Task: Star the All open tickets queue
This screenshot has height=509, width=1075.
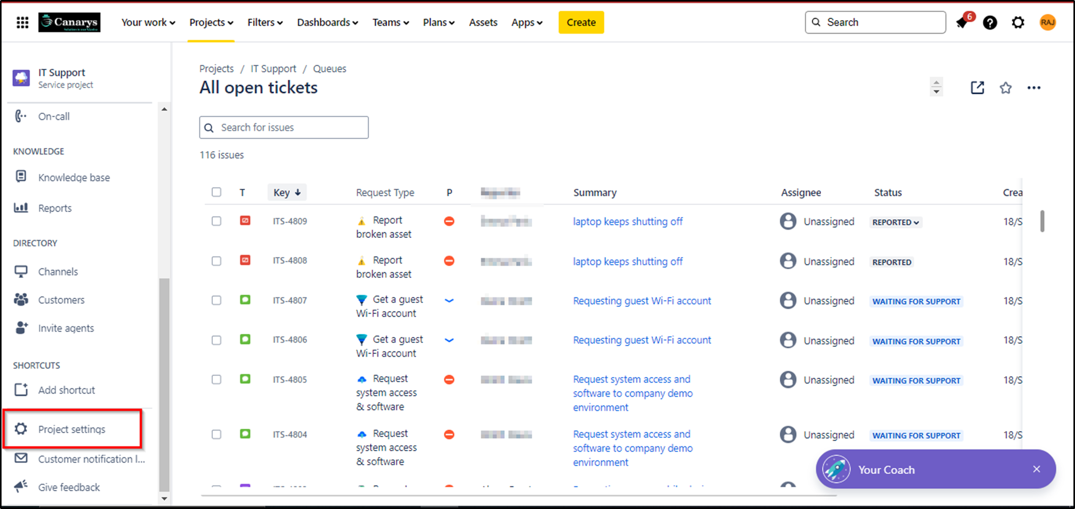Action: tap(1005, 87)
